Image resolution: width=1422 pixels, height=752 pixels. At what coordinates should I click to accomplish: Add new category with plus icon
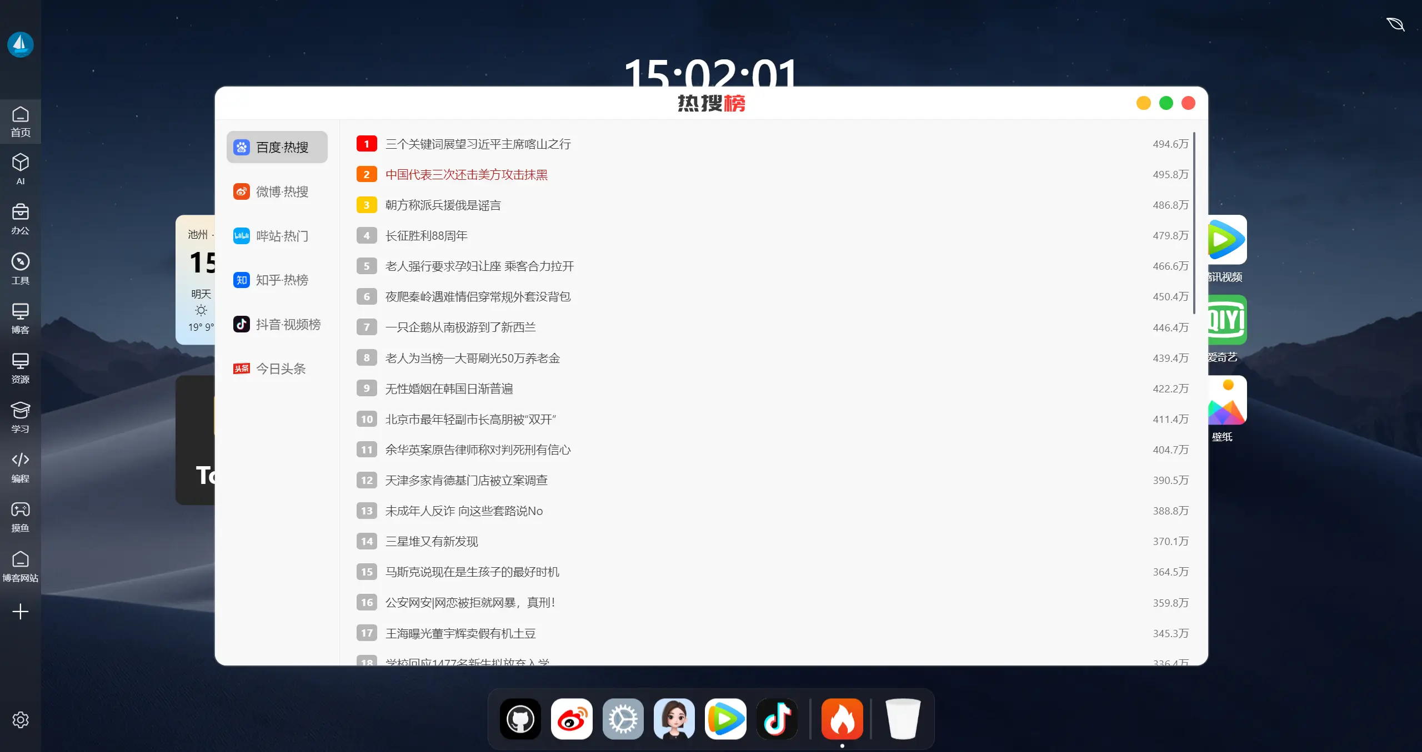pyautogui.click(x=21, y=612)
